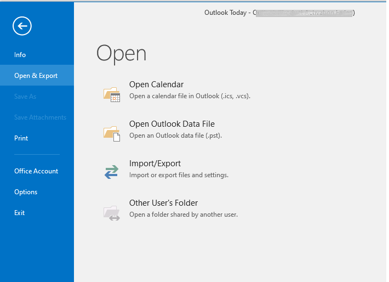Viewport: 389px width, 282px height.
Task: Click 'Open an Outlook data file (.pst)' text
Action: [175, 136]
